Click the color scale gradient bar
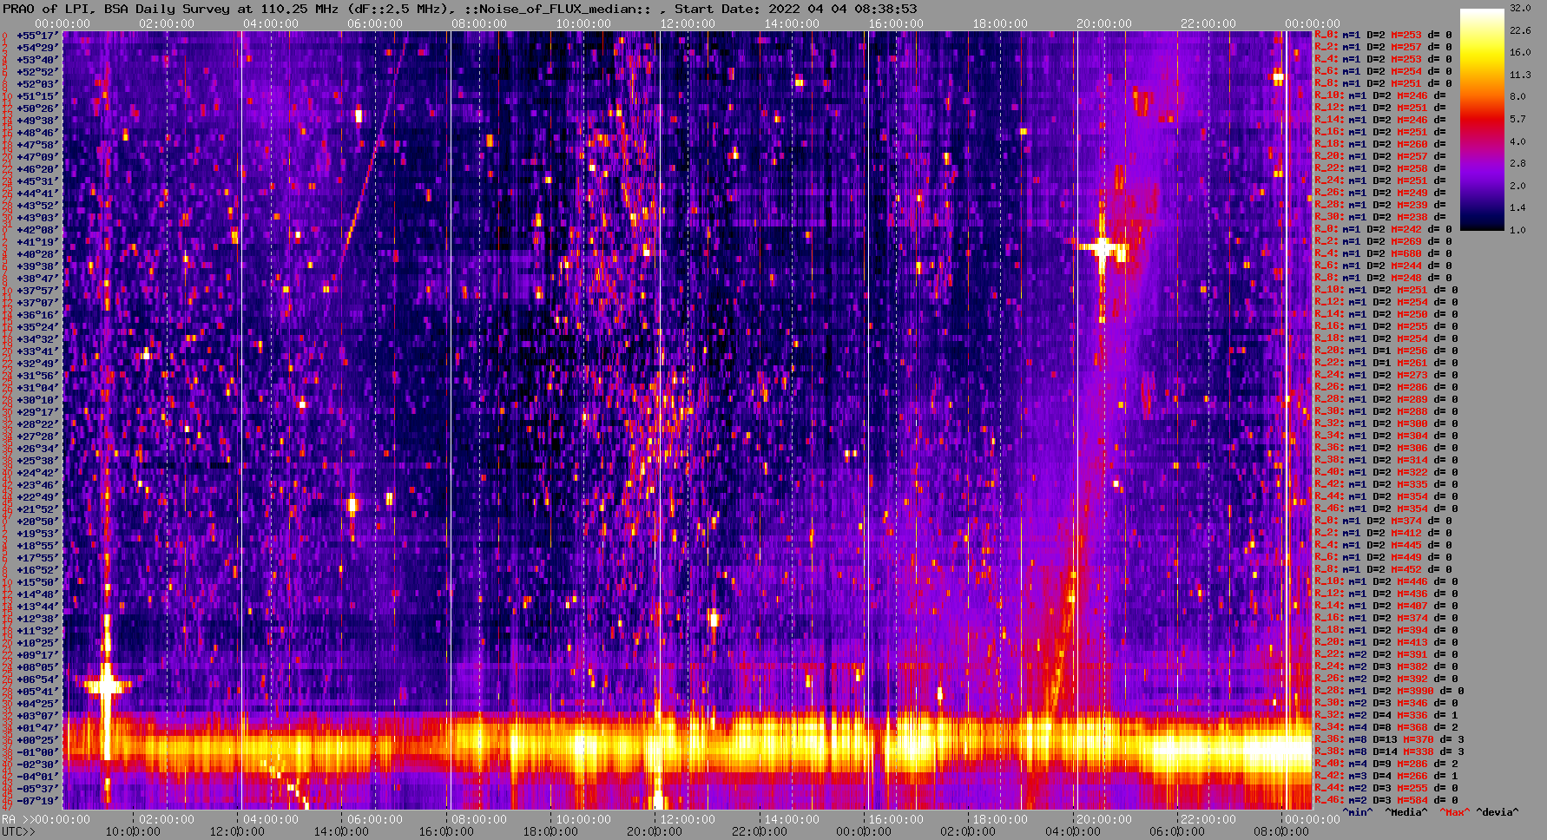1547x840 pixels. tap(1482, 120)
